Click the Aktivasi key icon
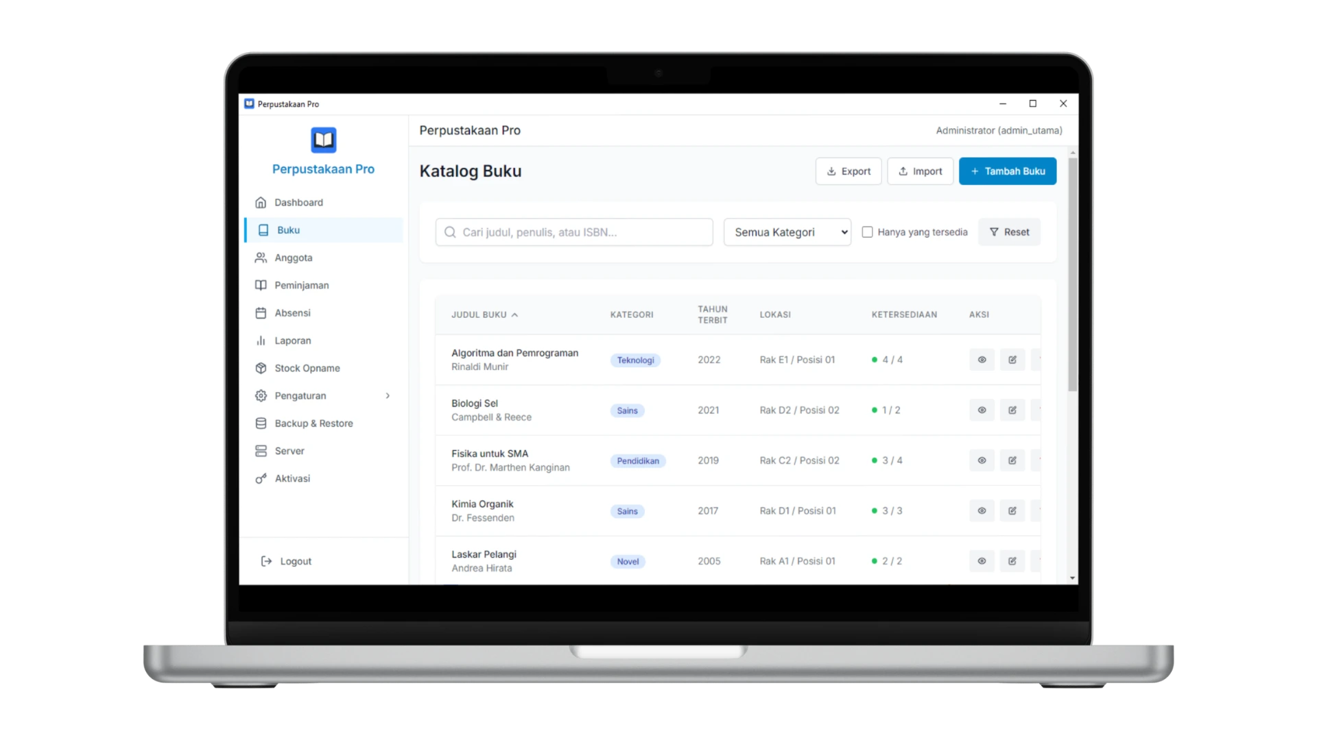The height and width of the screenshot is (740, 1317). [261, 478]
